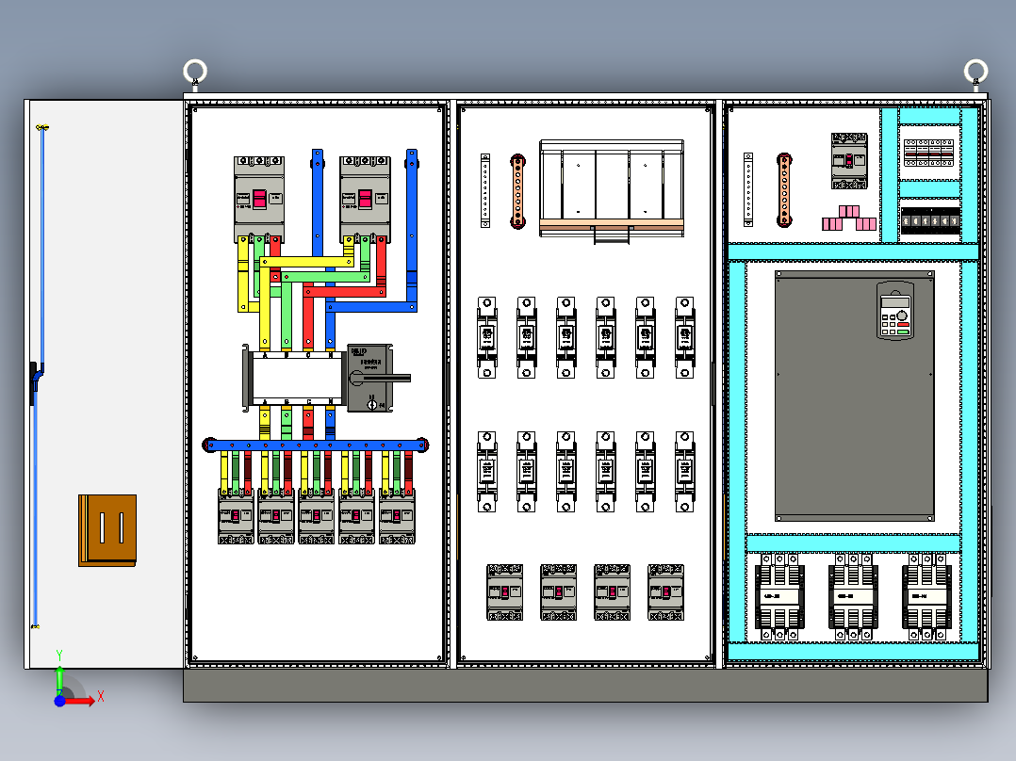This screenshot has height=761, width=1016.
Task: Select the white terminal strip in the right panel
Action: tap(748, 189)
